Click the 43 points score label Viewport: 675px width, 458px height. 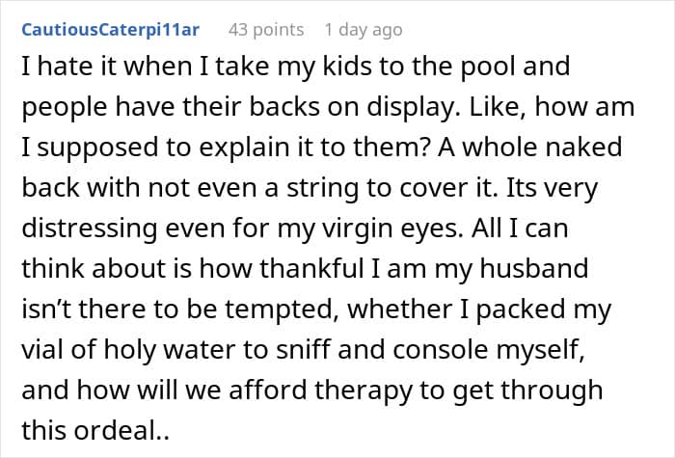click(x=266, y=30)
